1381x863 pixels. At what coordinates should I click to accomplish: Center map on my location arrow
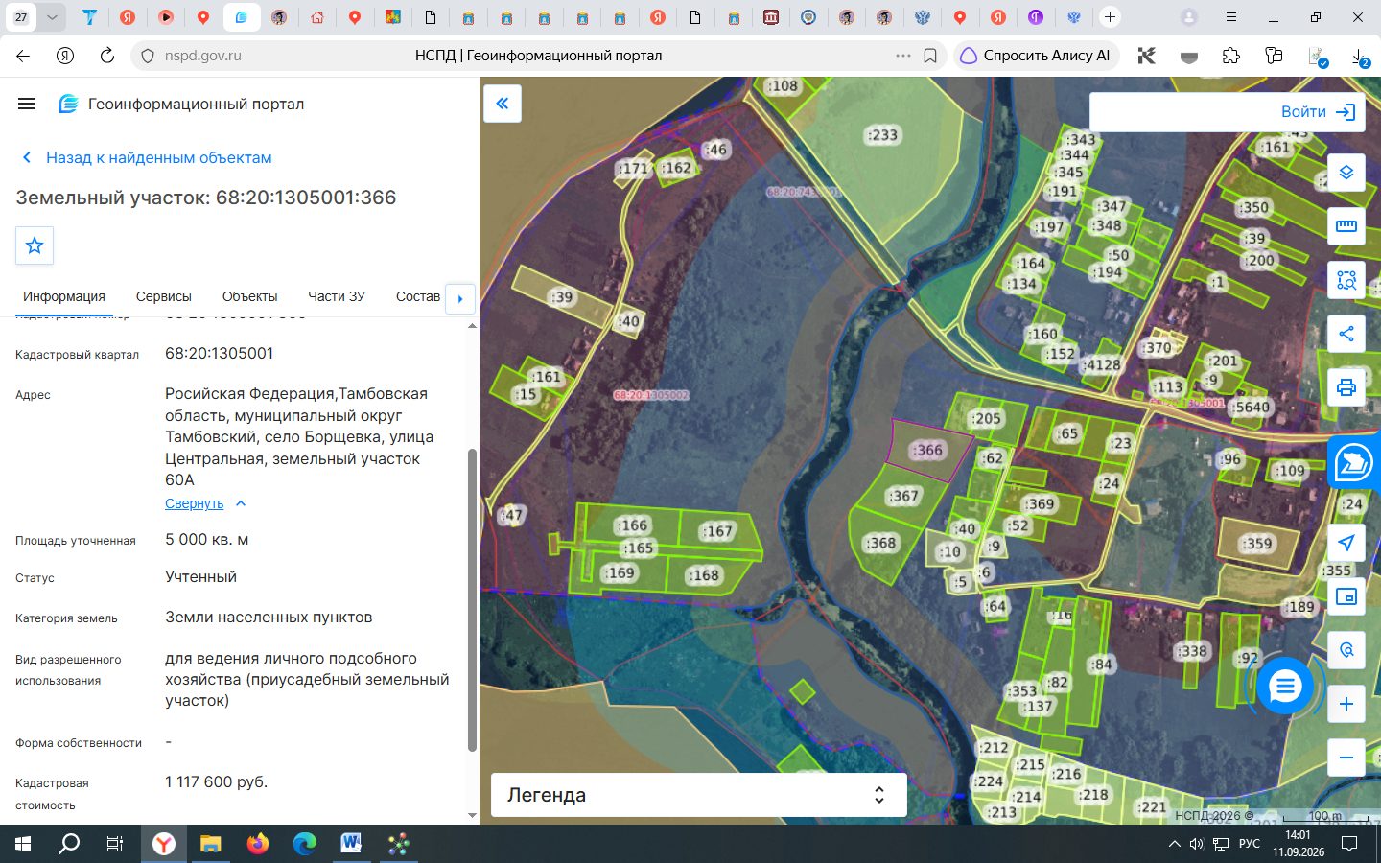point(1346,543)
